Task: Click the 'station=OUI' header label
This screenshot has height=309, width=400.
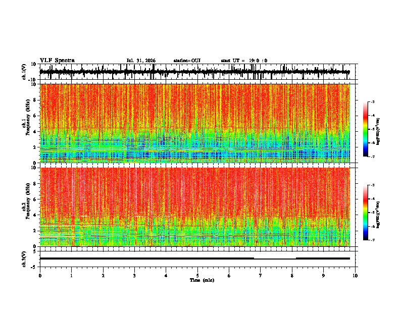Action: pyautogui.click(x=187, y=61)
